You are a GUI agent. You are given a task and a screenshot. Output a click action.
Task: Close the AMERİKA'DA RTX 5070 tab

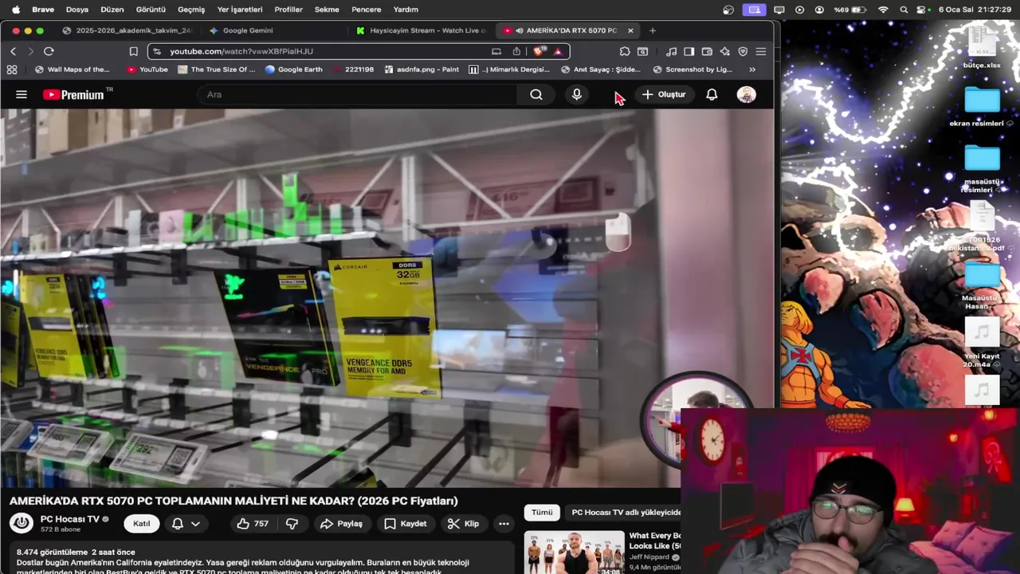(630, 30)
